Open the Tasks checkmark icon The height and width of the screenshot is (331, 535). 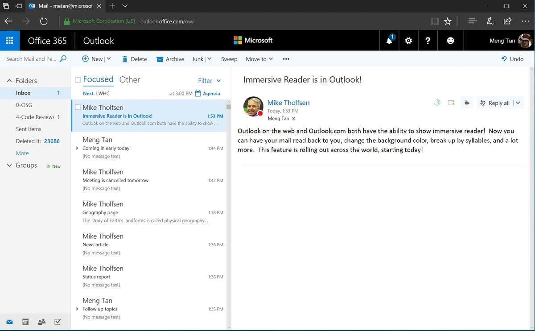[x=58, y=322]
